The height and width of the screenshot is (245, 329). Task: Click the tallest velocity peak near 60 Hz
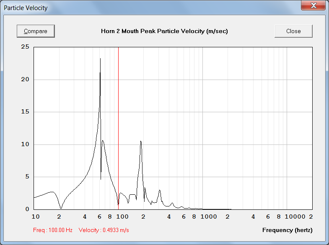pos(100,59)
